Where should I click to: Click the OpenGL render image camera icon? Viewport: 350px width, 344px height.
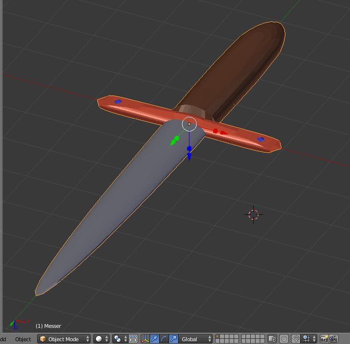(x=324, y=339)
